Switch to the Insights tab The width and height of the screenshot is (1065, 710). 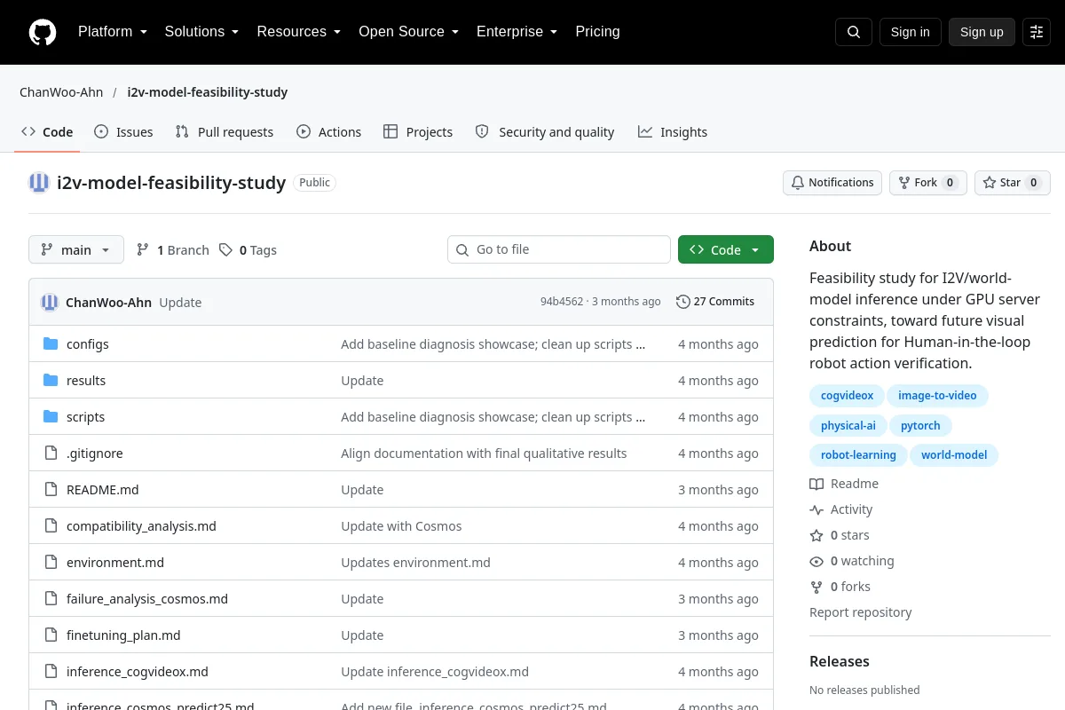pos(673,132)
